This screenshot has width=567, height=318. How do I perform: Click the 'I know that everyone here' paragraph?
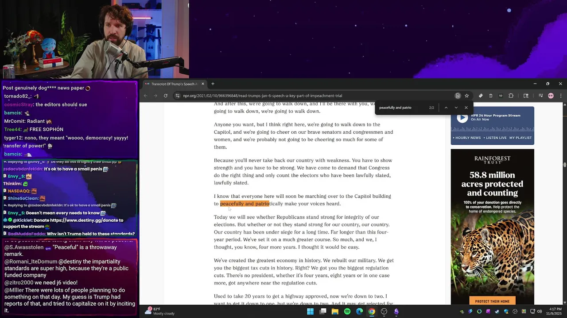pos(303,200)
